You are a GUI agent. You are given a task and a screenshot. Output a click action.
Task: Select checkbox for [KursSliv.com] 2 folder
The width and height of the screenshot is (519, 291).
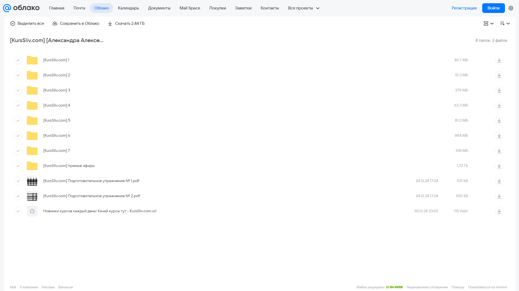tap(18, 75)
